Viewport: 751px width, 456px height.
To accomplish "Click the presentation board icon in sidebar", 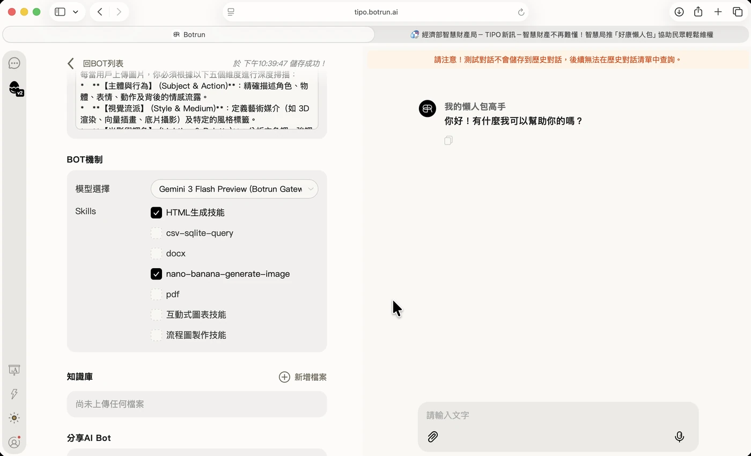I will (x=14, y=370).
